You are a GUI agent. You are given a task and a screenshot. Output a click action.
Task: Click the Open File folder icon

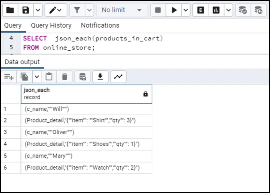coord(10,10)
